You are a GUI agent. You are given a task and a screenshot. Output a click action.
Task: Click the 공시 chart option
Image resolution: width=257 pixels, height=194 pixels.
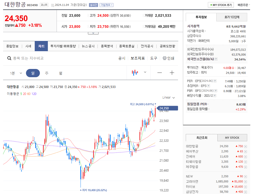click(x=122, y=58)
